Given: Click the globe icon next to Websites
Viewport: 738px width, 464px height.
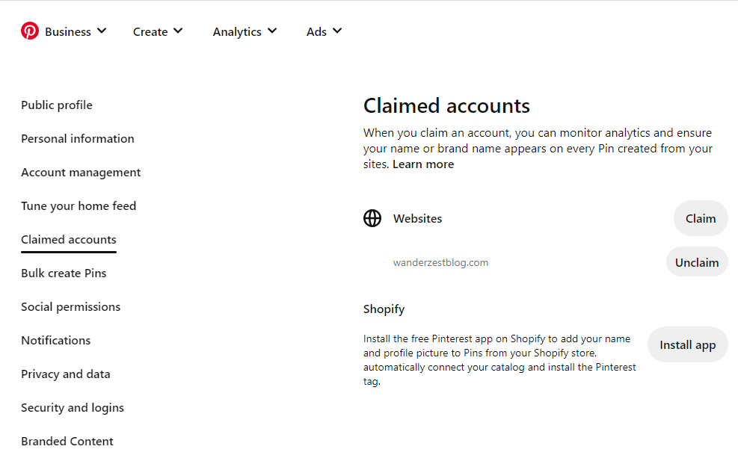Looking at the screenshot, I should point(372,218).
